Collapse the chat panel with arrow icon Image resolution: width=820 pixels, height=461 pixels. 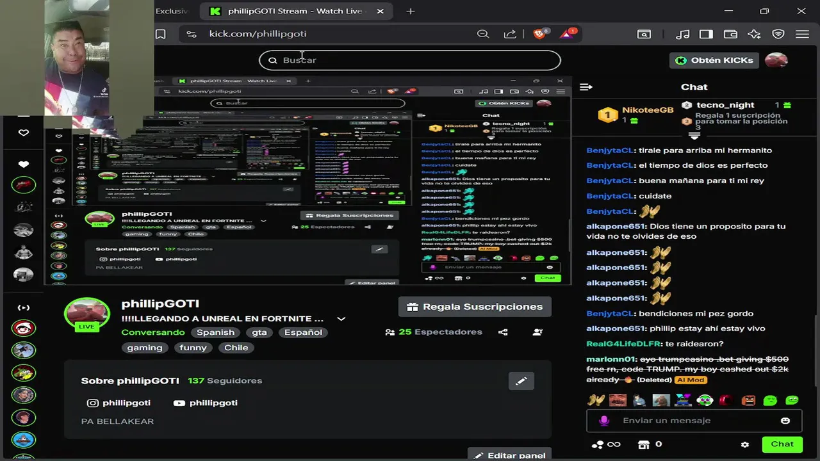pyautogui.click(x=586, y=86)
